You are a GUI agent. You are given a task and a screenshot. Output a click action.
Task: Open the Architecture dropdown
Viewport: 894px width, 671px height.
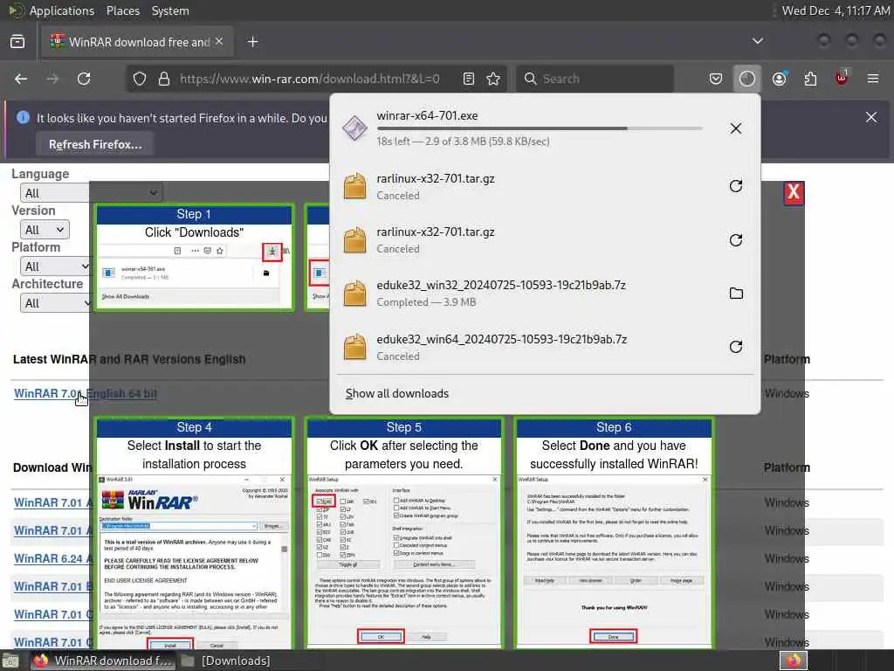(55, 302)
